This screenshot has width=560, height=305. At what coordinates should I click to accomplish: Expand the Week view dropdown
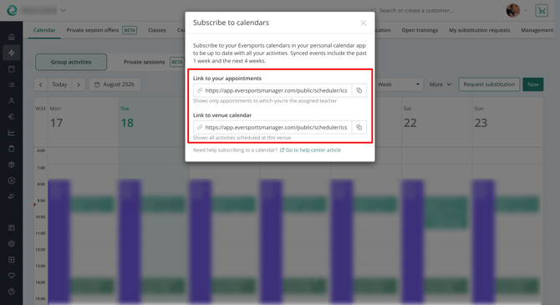click(x=399, y=84)
